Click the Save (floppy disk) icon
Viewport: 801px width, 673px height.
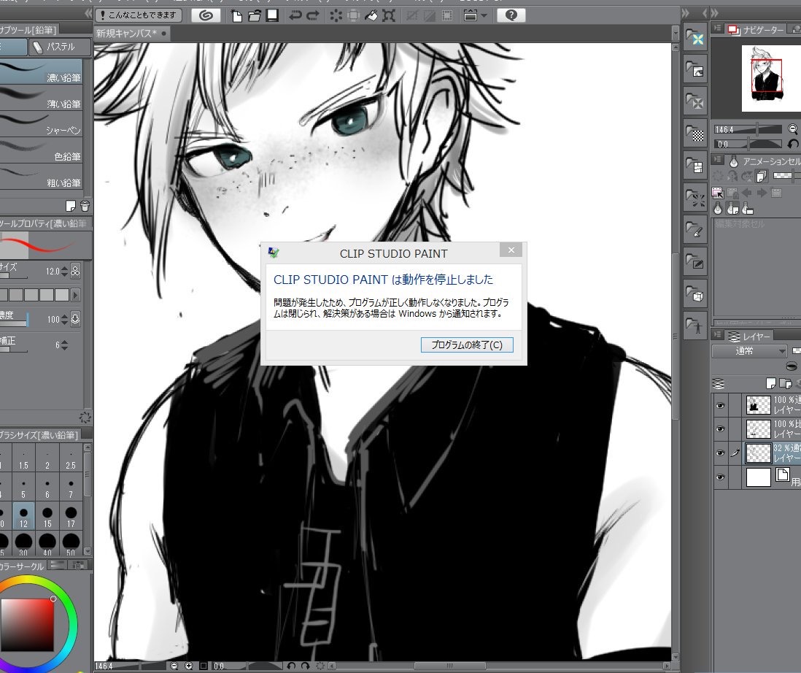point(271,15)
